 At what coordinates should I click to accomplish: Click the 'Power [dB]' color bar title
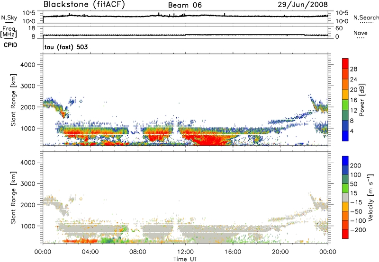(x=361, y=100)
